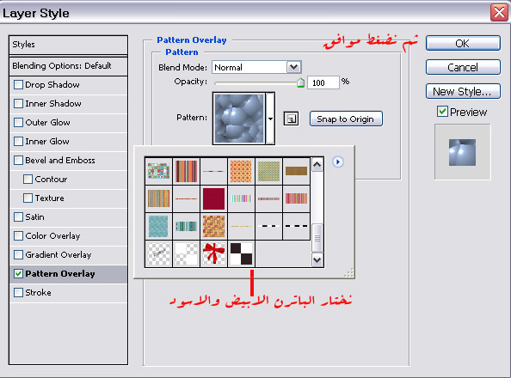Select the brown wood strip pattern
Viewport: 511px width, 378px height.
296,171
